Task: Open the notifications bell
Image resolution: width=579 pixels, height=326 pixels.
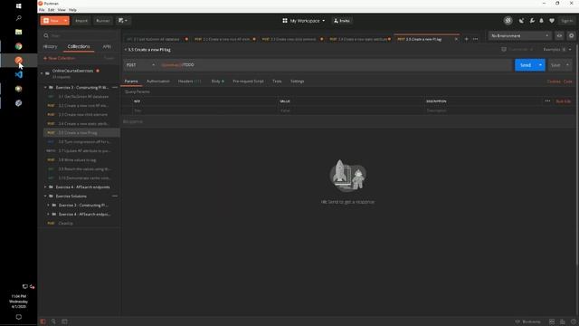Action: pyautogui.click(x=541, y=21)
